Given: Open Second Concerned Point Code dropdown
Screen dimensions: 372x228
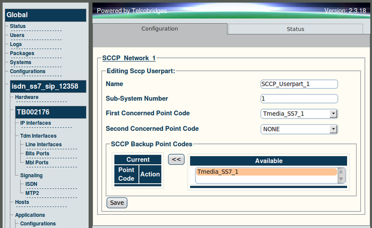Looking at the screenshot, I should click(x=299, y=129).
